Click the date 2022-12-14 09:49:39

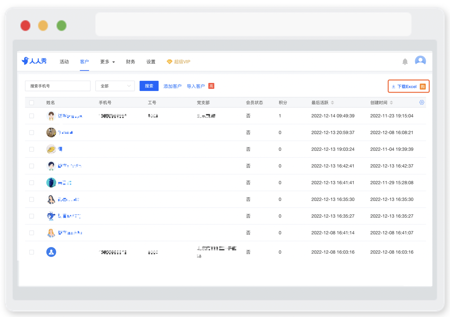[333, 116]
